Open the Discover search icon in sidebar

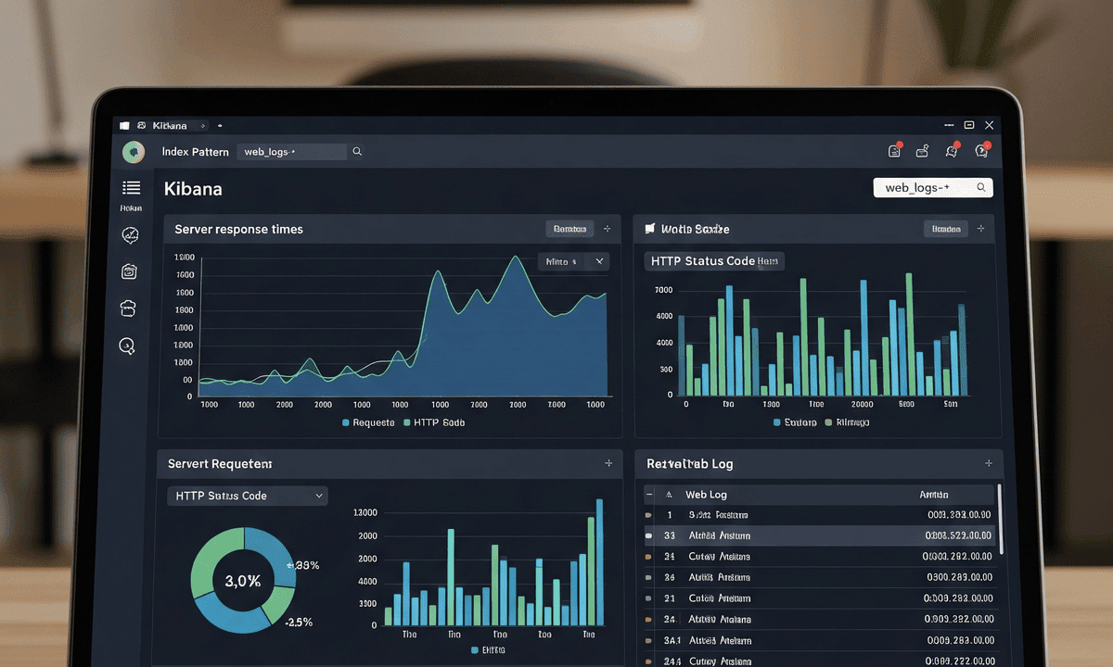click(x=130, y=346)
